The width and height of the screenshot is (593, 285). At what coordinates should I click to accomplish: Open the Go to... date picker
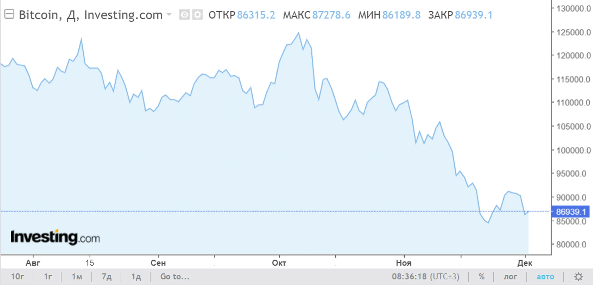(175, 277)
